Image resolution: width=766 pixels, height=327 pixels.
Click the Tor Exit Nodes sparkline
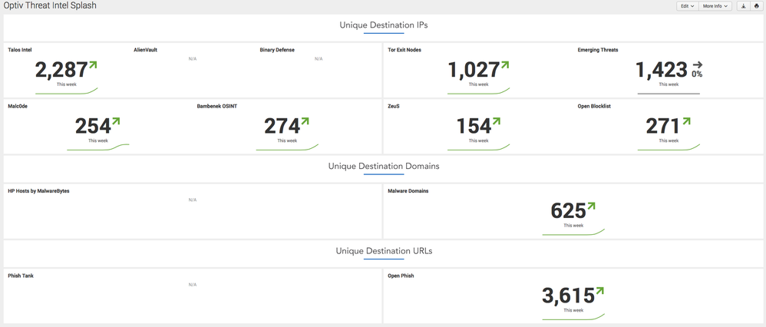(478, 91)
